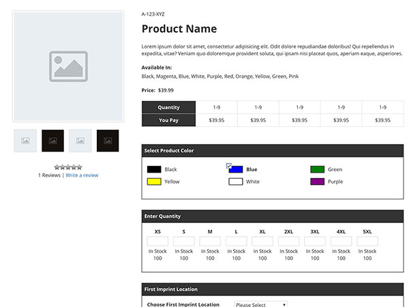The width and height of the screenshot is (409, 307).
Task: Open the Choose First Imprint Location dropdown
Action: (x=260, y=304)
